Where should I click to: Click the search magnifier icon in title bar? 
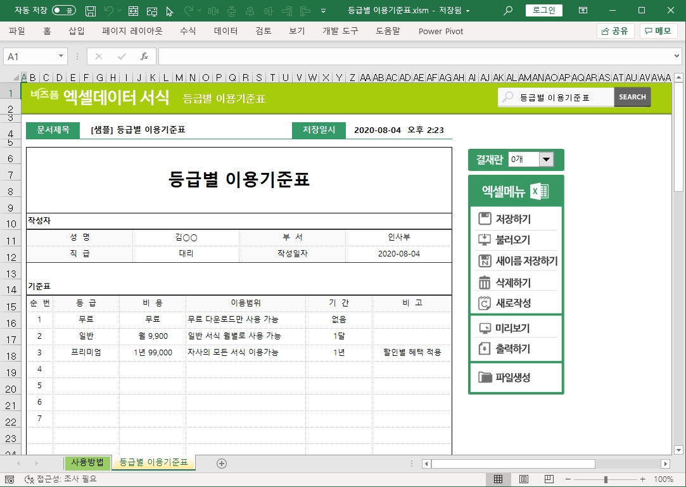coord(507,11)
